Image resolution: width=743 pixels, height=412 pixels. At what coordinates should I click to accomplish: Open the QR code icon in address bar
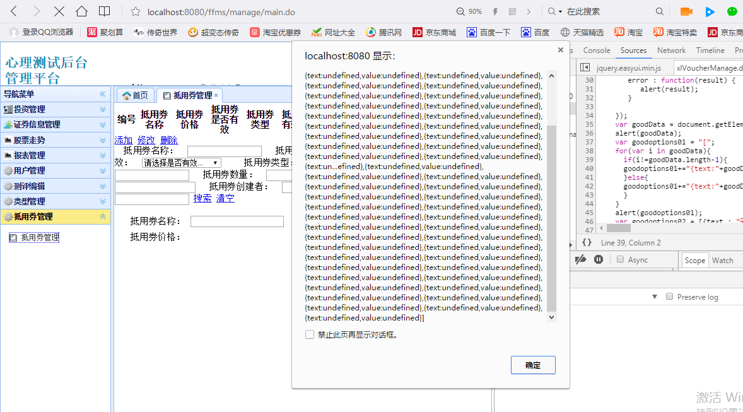512,12
